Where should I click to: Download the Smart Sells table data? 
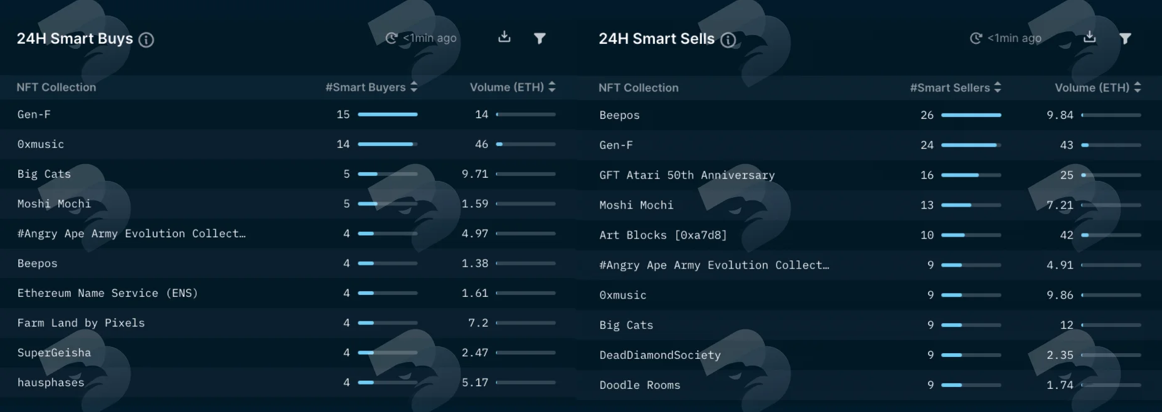pyautogui.click(x=1090, y=37)
